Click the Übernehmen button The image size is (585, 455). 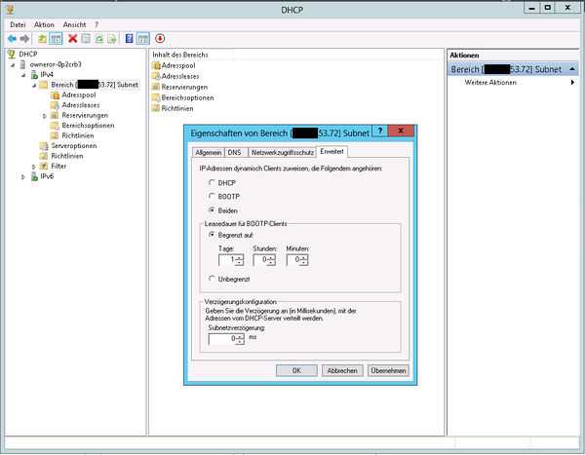click(x=388, y=370)
